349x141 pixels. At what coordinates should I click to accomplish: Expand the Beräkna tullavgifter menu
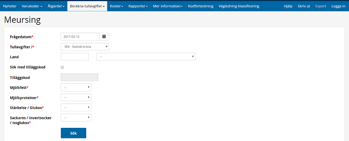point(87,6)
